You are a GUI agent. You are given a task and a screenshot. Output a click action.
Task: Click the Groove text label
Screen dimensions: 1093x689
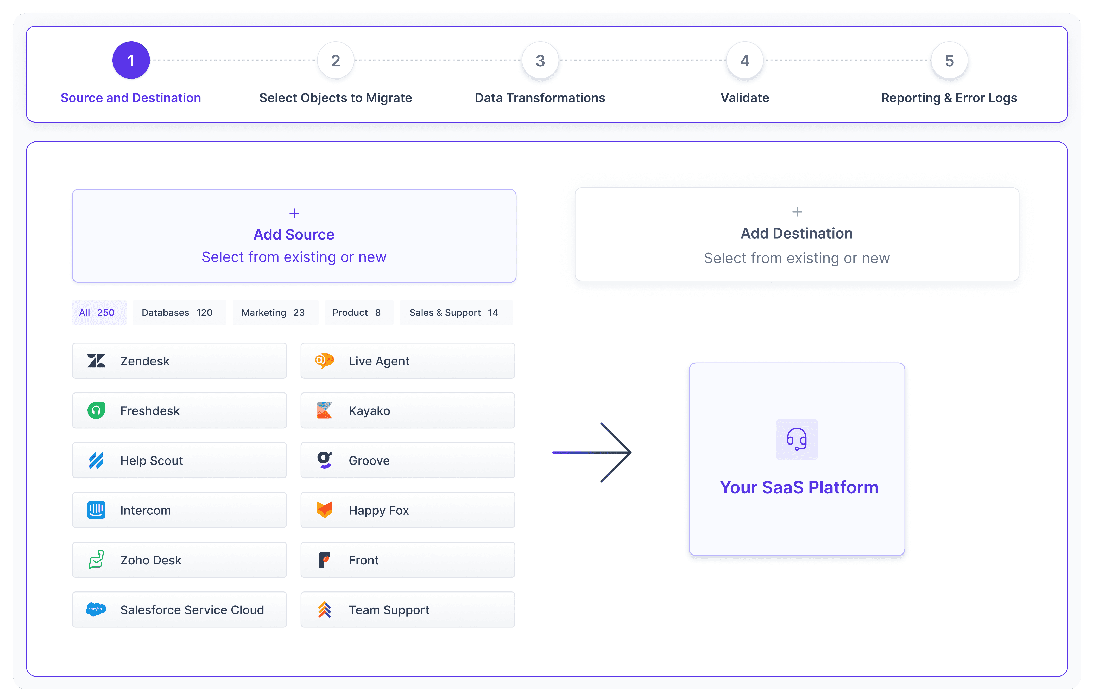click(369, 460)
